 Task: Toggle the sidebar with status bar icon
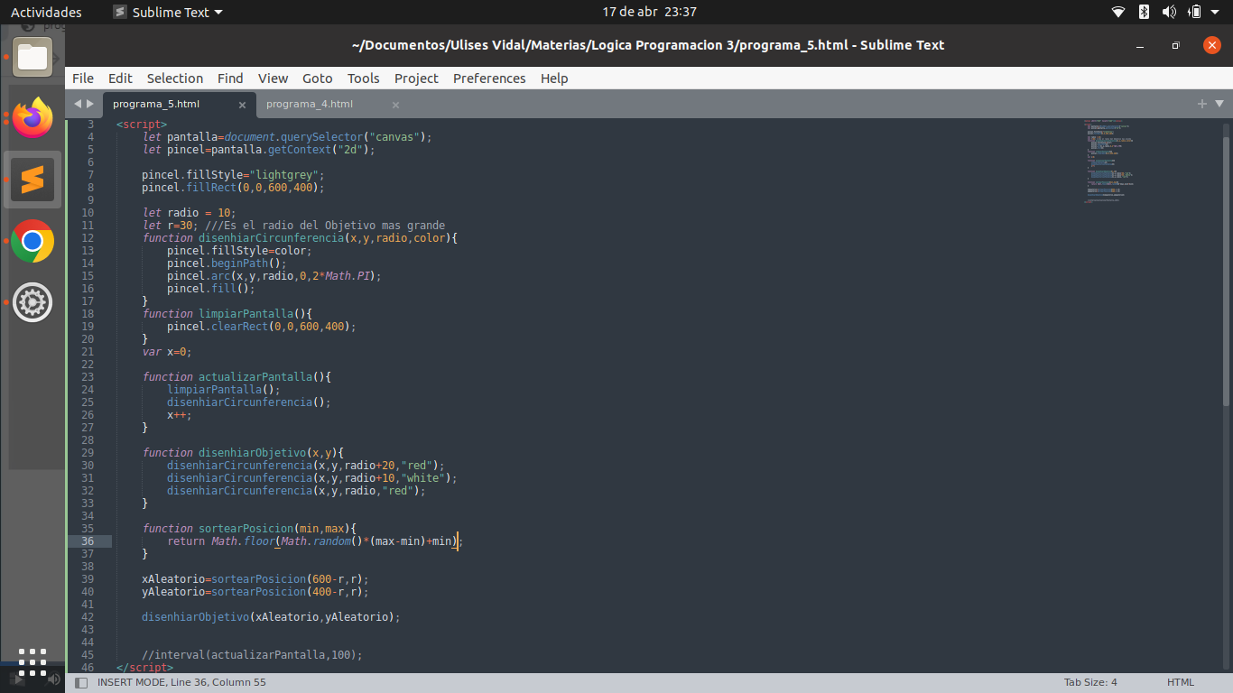[81, 682]
